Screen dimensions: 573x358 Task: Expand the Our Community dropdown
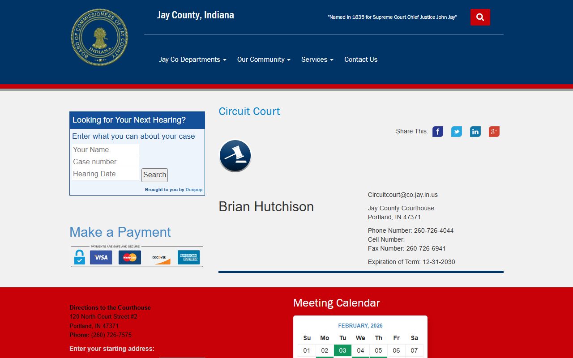[x=264, y=60]
